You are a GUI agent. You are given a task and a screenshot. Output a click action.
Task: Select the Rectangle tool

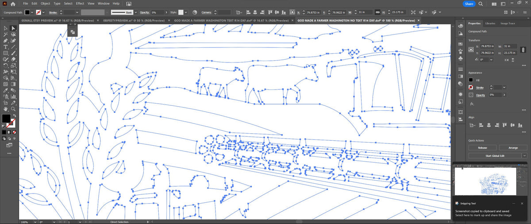pyautogui.click(x=5, y=53)
